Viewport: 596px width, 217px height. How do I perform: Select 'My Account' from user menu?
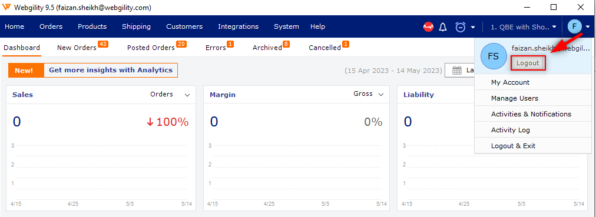click(x=510, y=82)
